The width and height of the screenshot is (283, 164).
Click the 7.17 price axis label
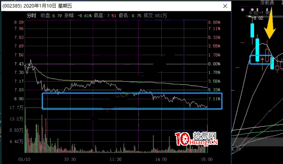(19, 81)
